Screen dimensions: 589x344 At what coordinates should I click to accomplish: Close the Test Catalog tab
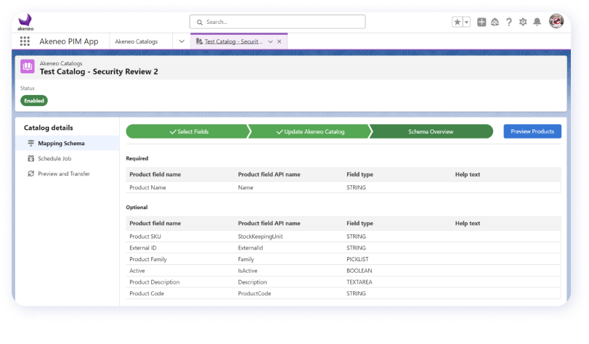[x=280, y=41]
